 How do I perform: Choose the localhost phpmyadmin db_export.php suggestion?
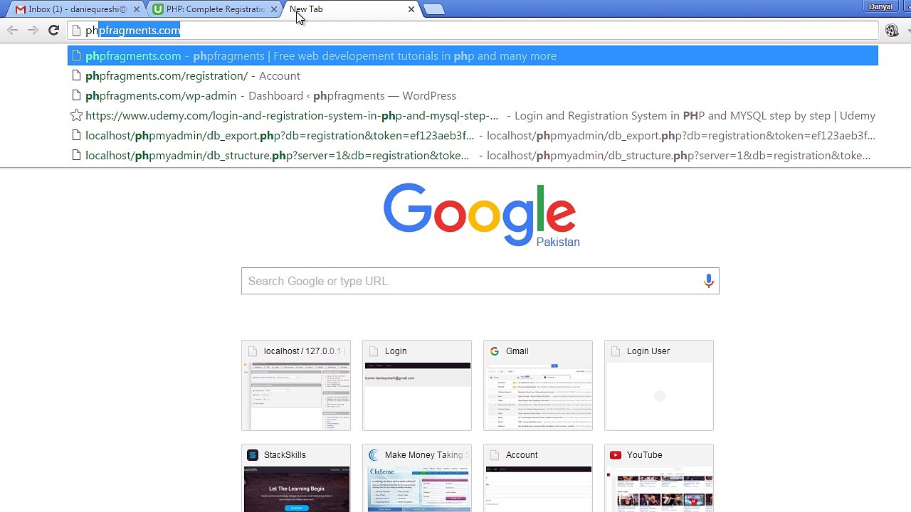(473, 135)
